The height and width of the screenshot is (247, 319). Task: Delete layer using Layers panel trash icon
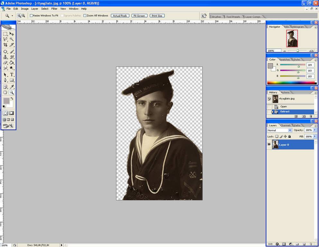(x=311, y=244)
